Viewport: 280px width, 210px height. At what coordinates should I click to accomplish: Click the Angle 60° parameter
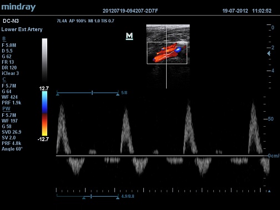12,149
